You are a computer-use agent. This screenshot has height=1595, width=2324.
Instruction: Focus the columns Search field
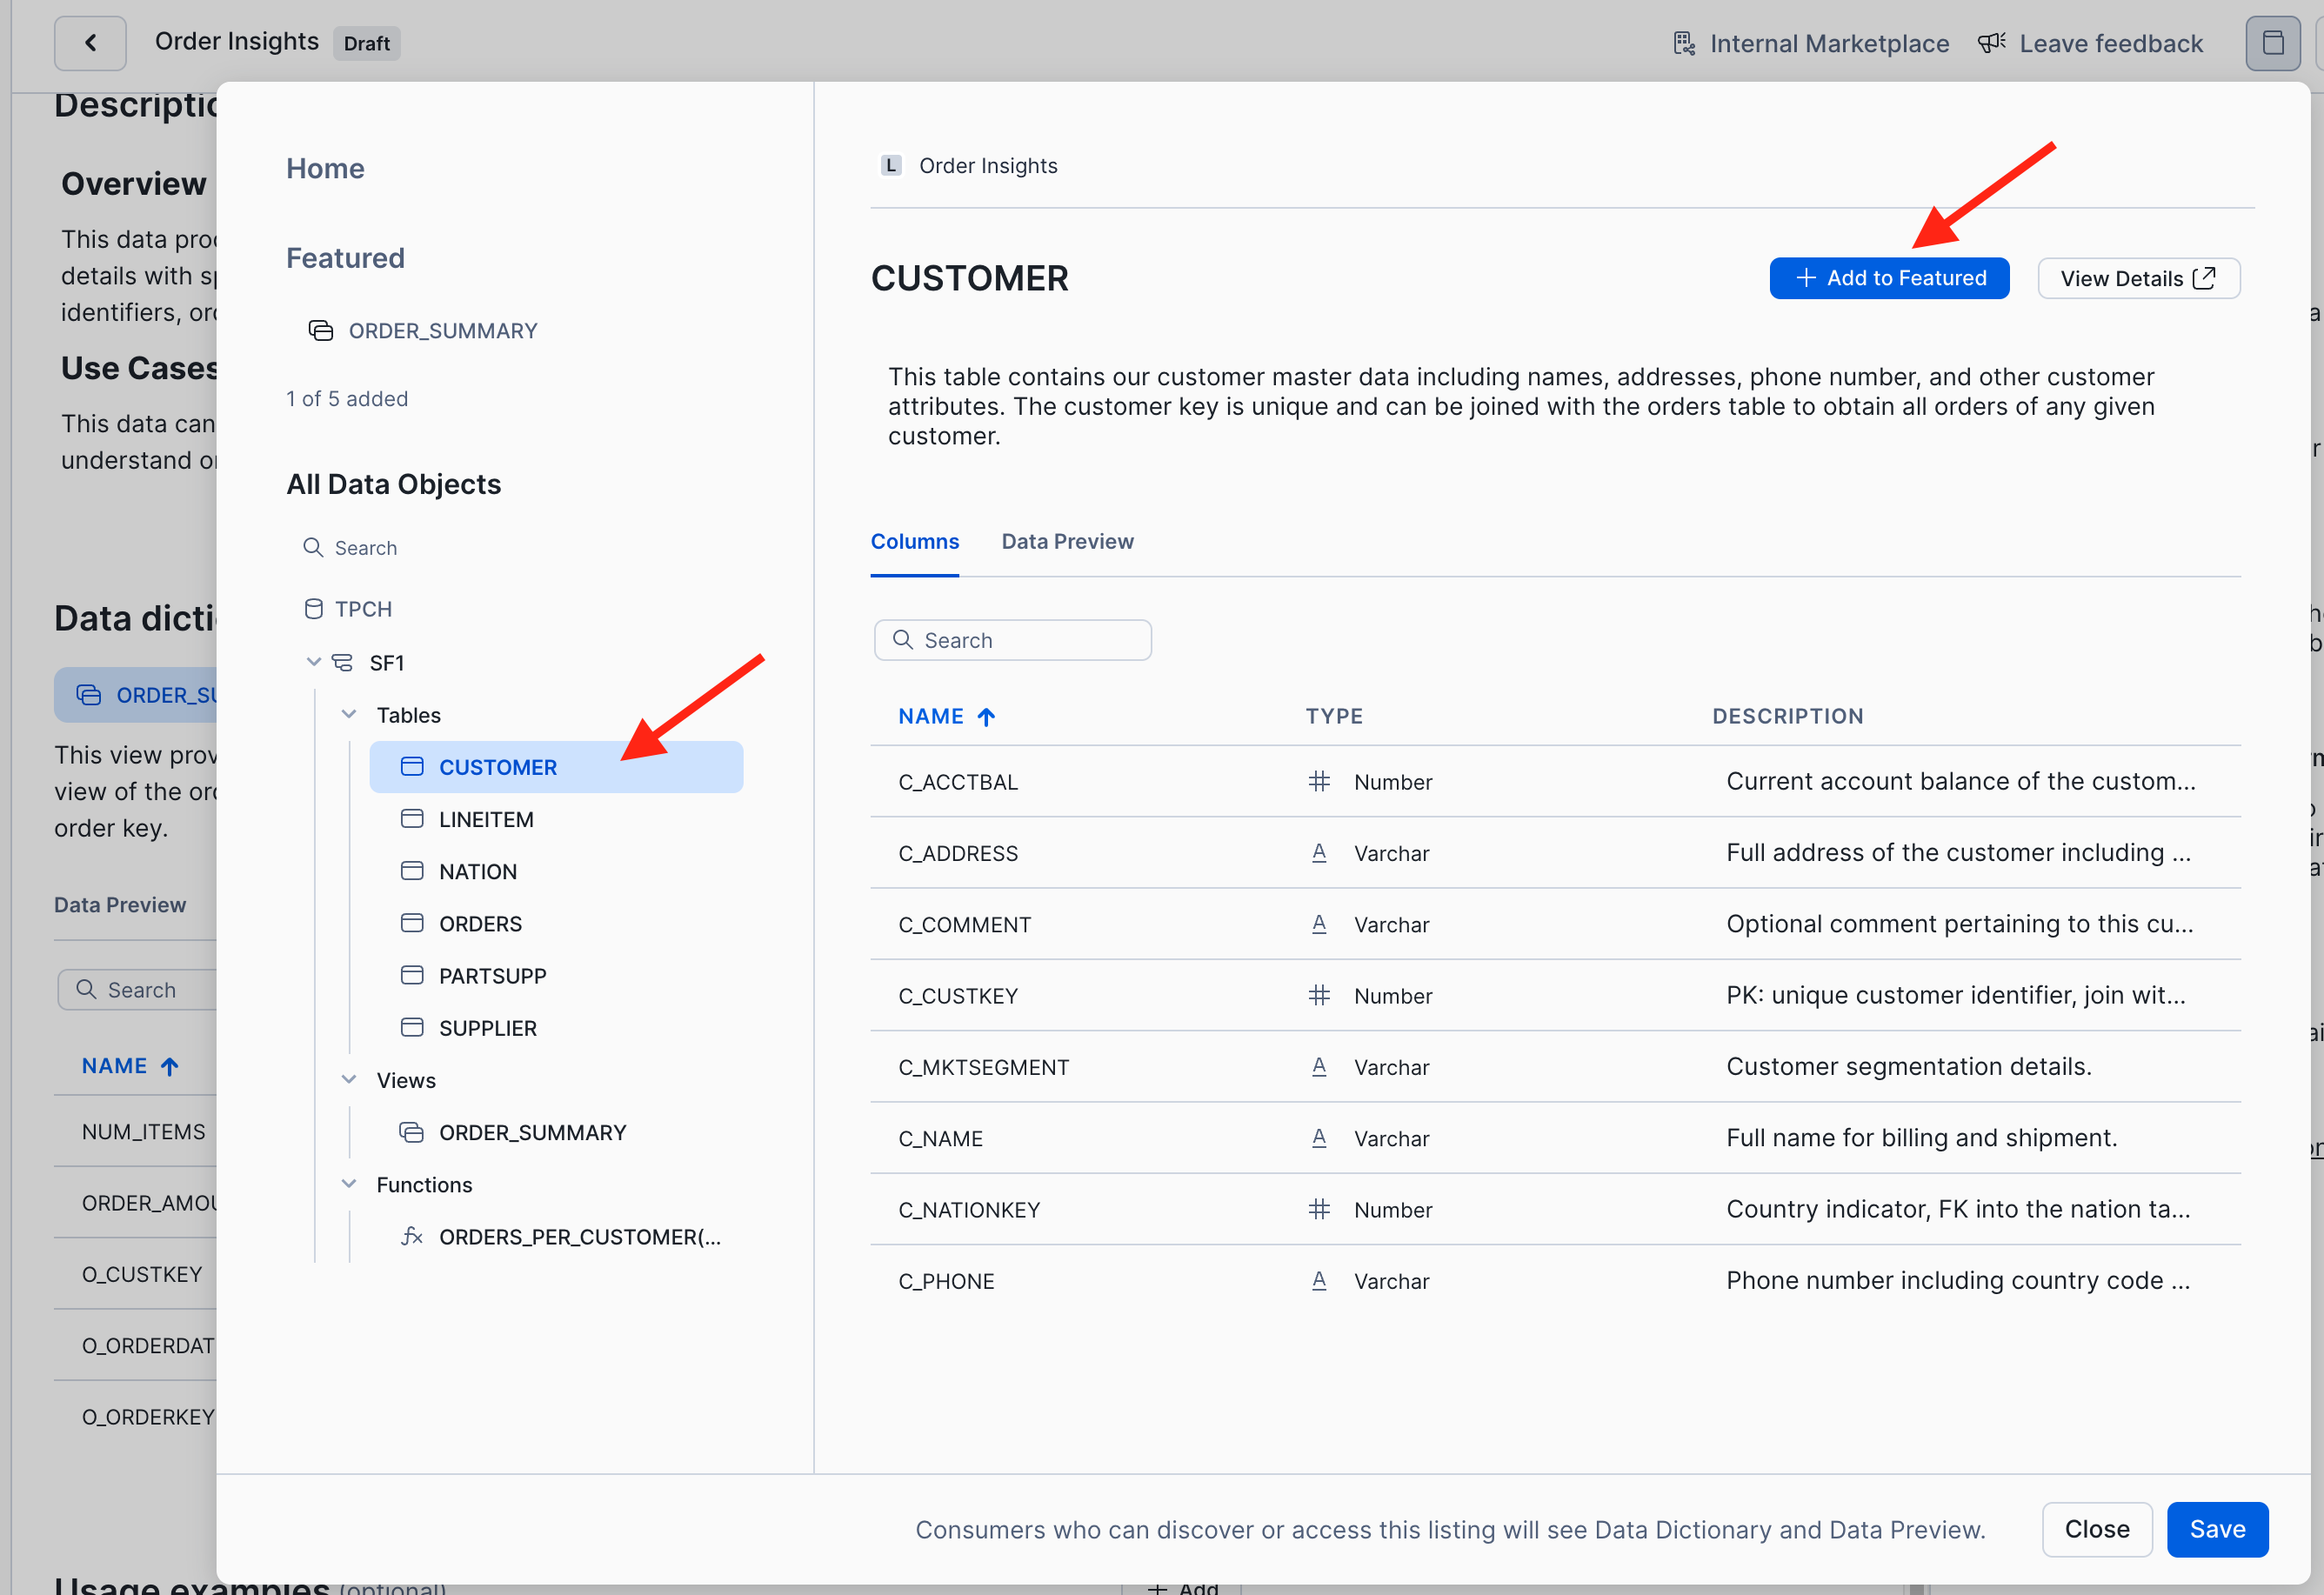pos(1012,640)
